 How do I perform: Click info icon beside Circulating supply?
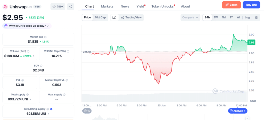(48, 109)
